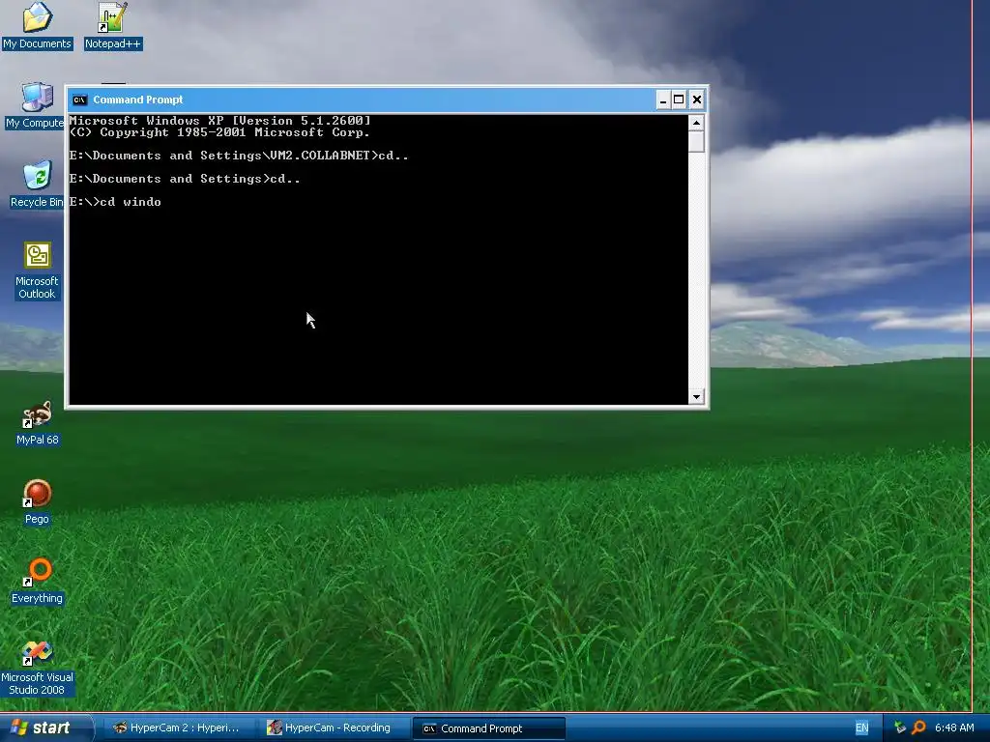Viewport: 990px width, 742px height.
Task: Click the Command Prompt scroll down arrow
Action: click(696, 397)
